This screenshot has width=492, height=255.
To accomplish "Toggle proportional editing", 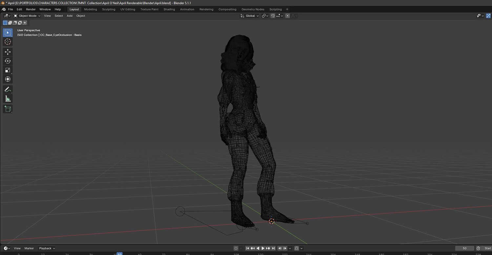I will coord(288,16).
